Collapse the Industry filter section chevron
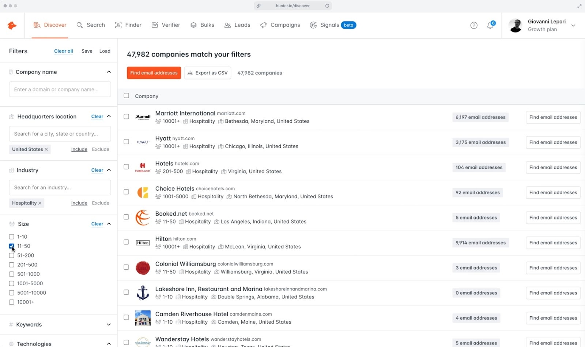 point(109,170)
